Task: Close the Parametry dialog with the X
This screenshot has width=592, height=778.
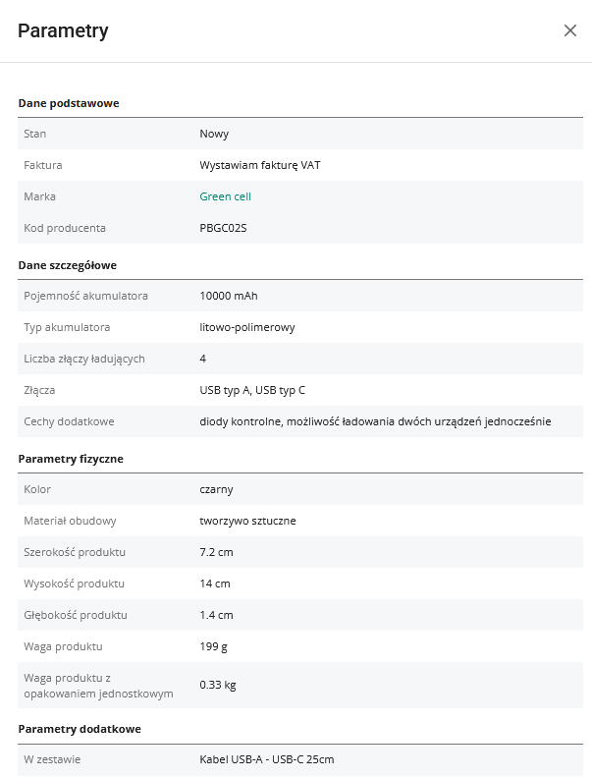Action: pos(570,30)
